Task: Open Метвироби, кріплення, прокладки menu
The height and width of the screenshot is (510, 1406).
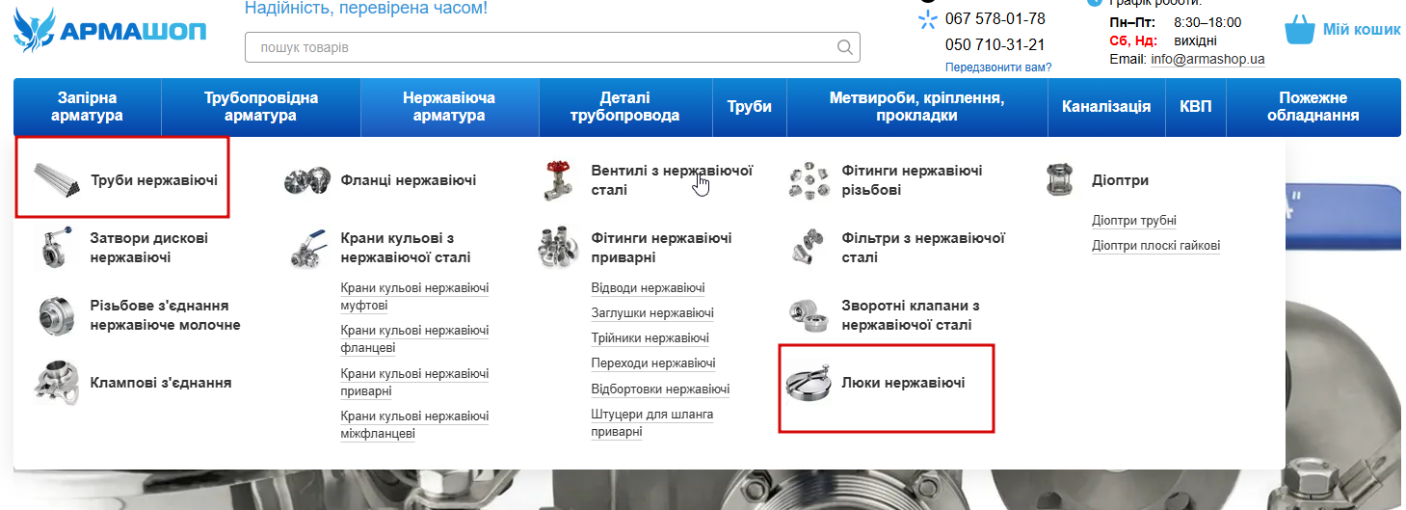Action: (917, 107)
